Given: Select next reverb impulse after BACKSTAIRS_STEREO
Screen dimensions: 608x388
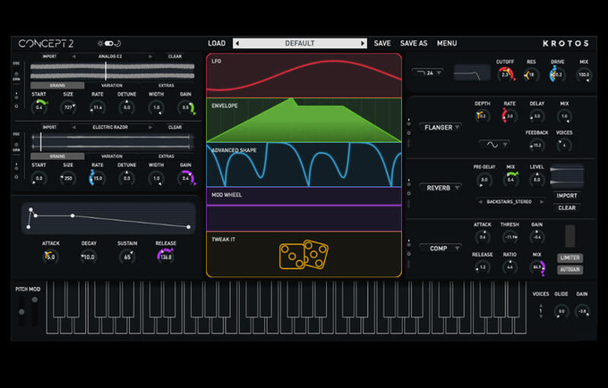Looking at the screenshot, I should coord(542,202).
